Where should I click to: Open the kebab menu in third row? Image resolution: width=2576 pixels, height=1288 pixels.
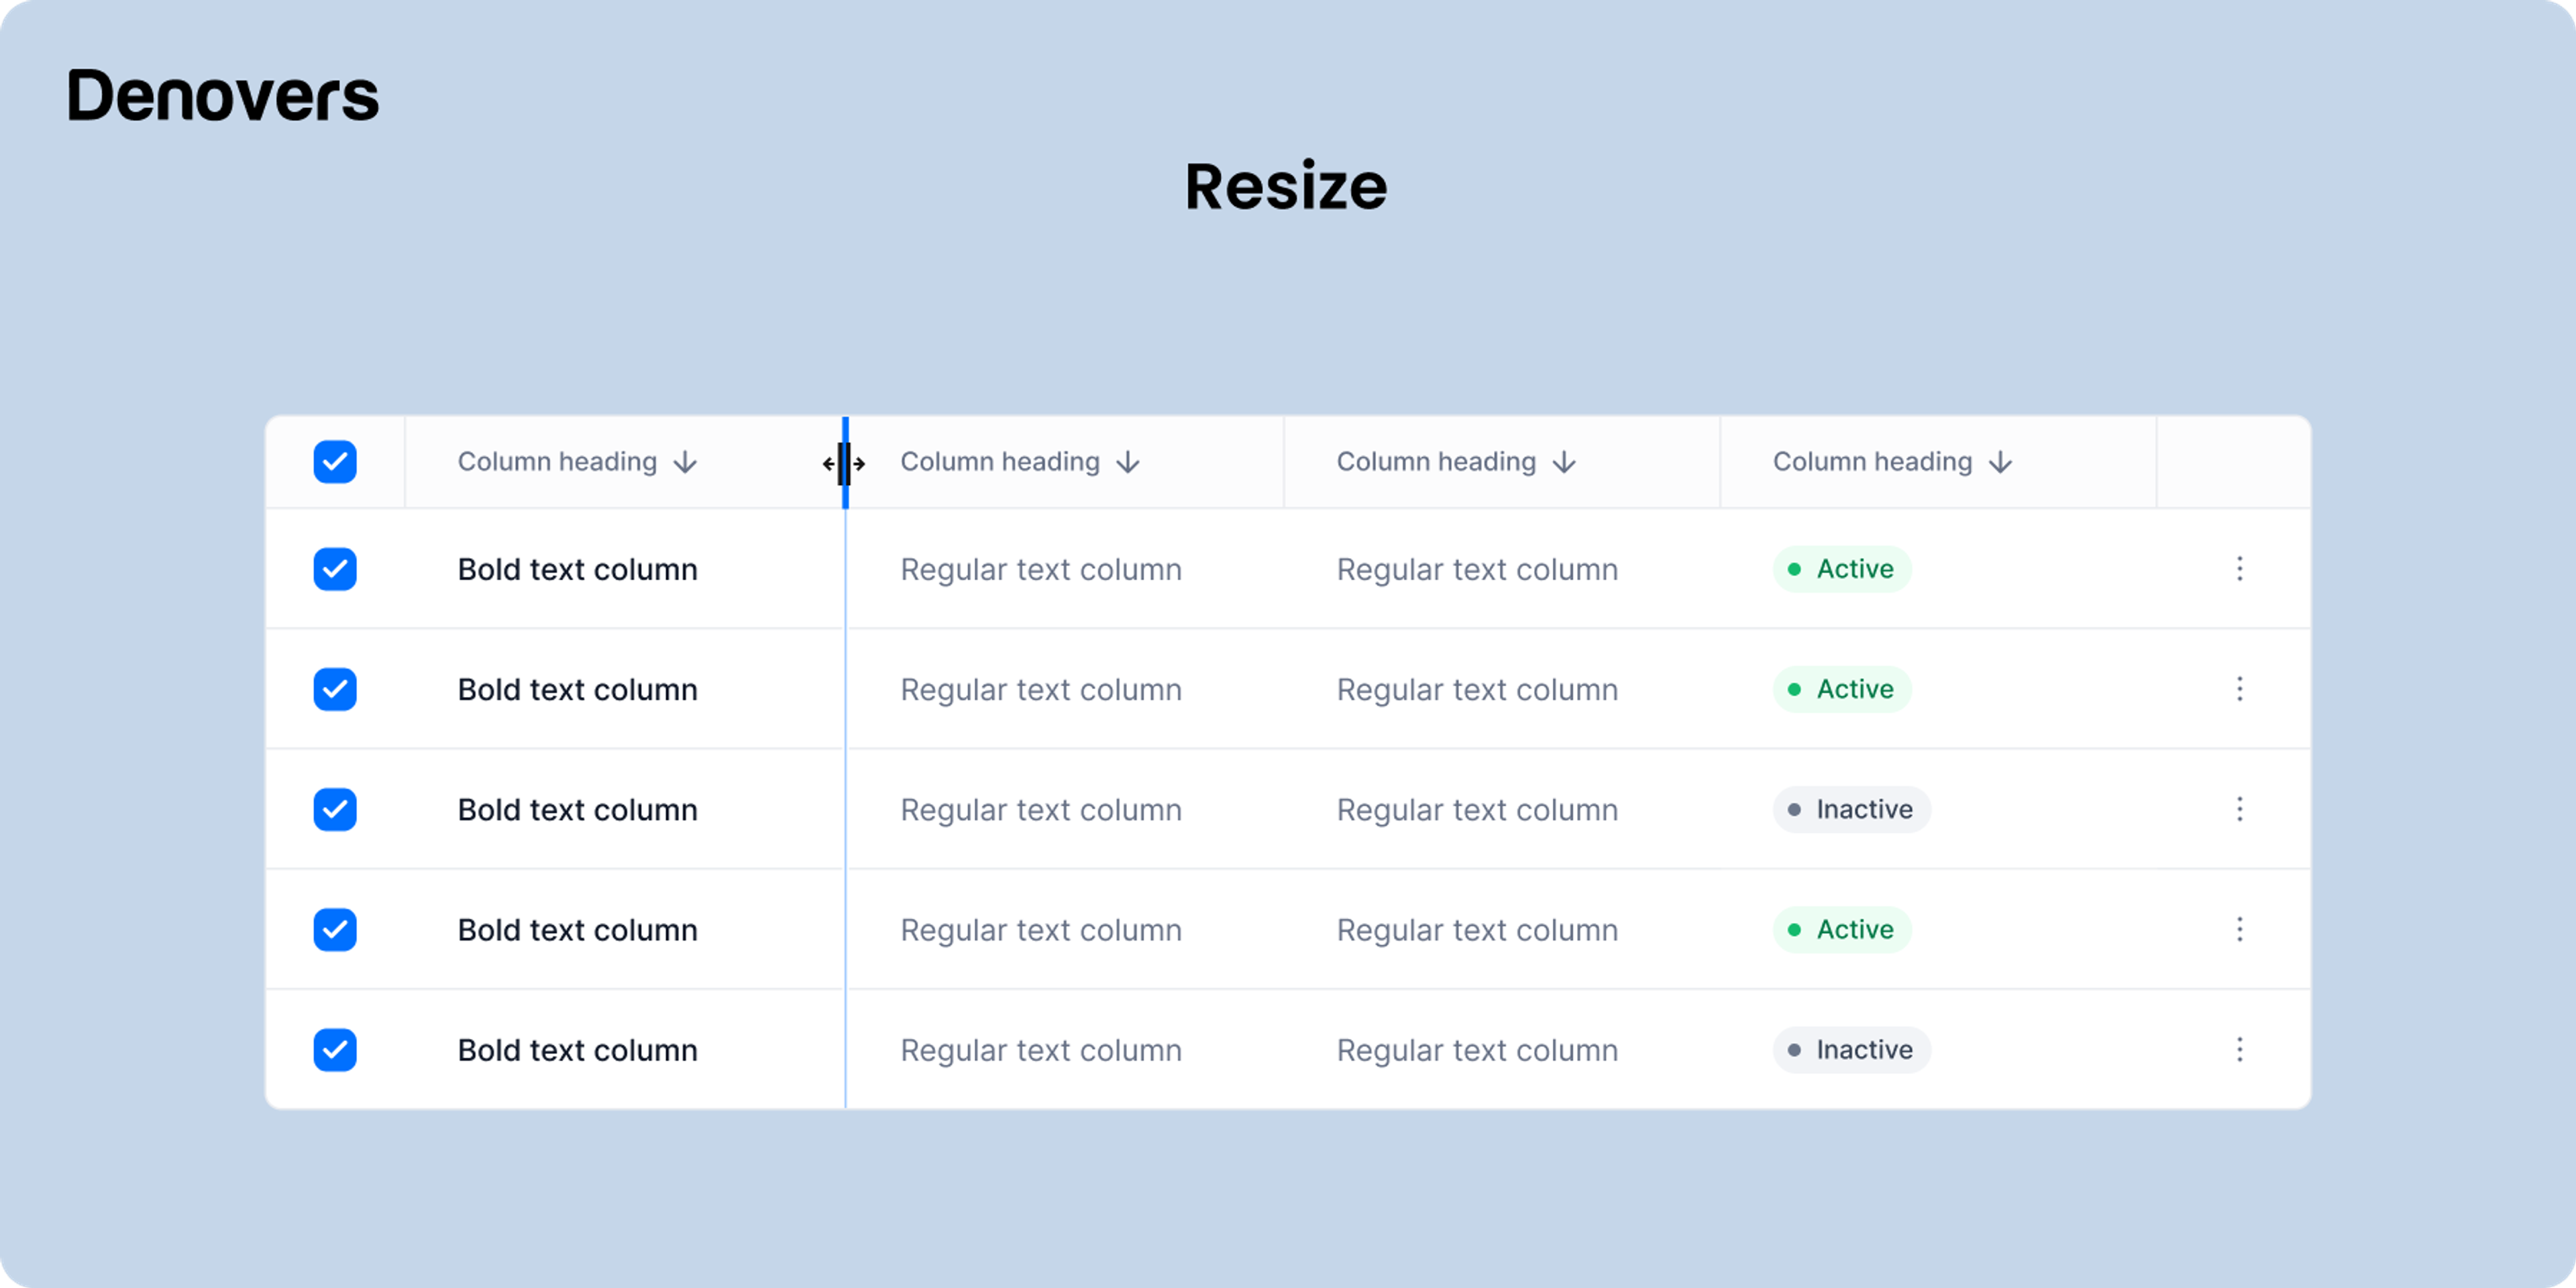2239,809
